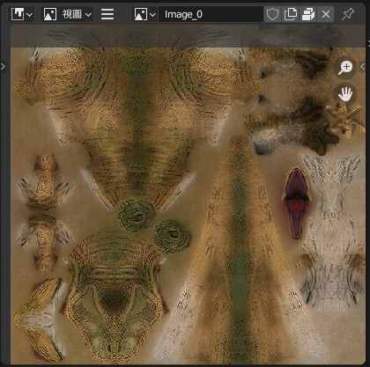Expand the left toolbar arrow
Image resolution: width=370 pixels, height=367 pixels.
click(3, 67)
